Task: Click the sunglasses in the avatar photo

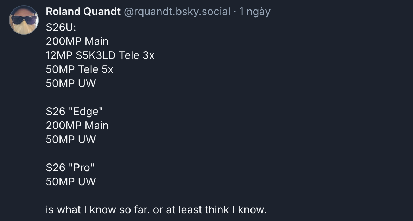Action: (x=23, y=19)
